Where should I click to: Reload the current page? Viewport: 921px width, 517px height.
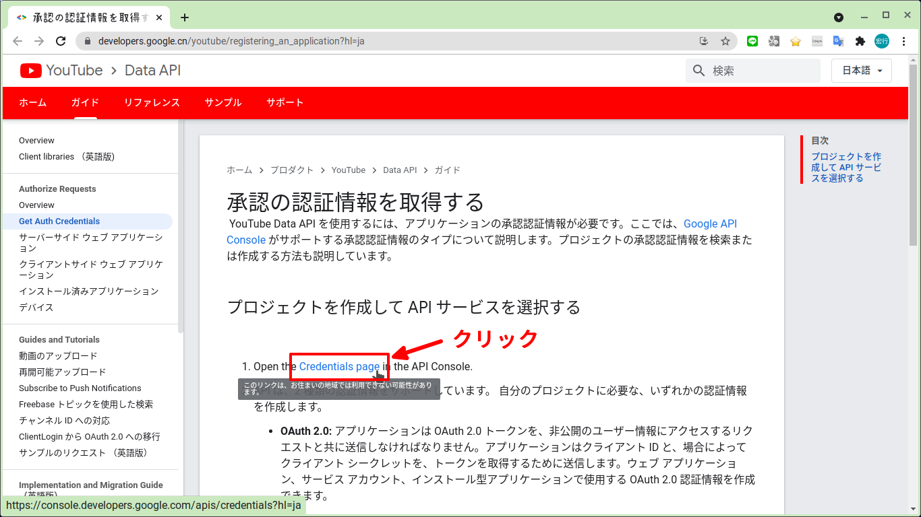(61, 41)
